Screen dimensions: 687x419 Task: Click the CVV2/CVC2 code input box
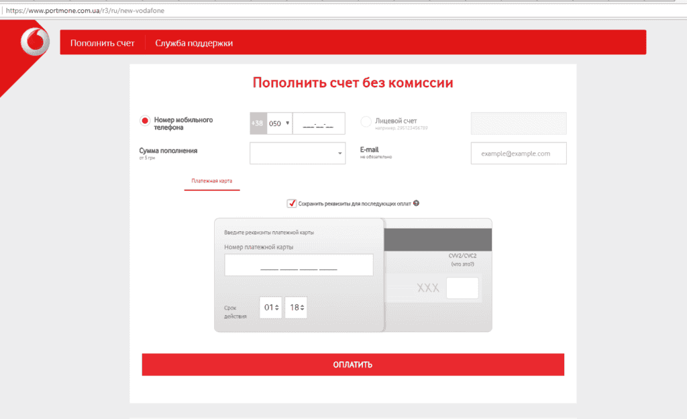point(464,288)
